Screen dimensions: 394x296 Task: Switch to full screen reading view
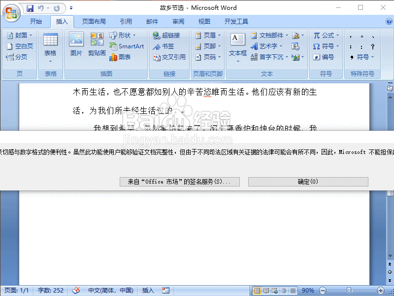pos(265,291)
